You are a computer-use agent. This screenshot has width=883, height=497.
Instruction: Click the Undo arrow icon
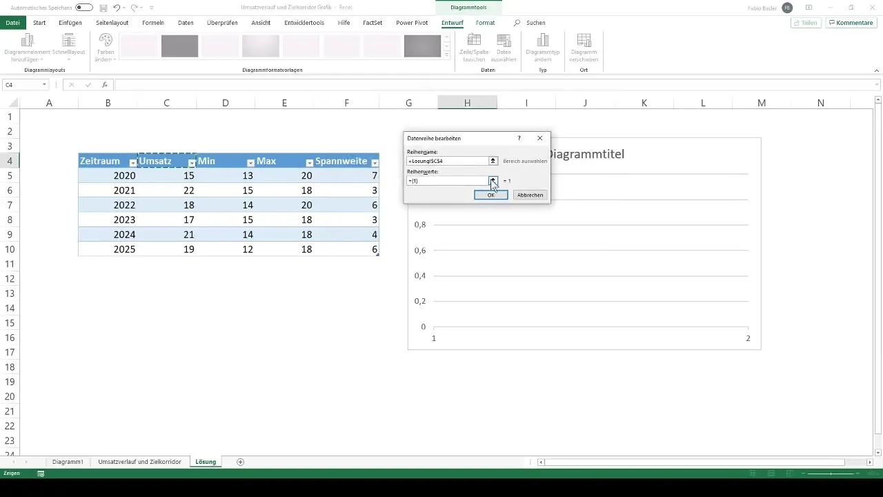117,7
